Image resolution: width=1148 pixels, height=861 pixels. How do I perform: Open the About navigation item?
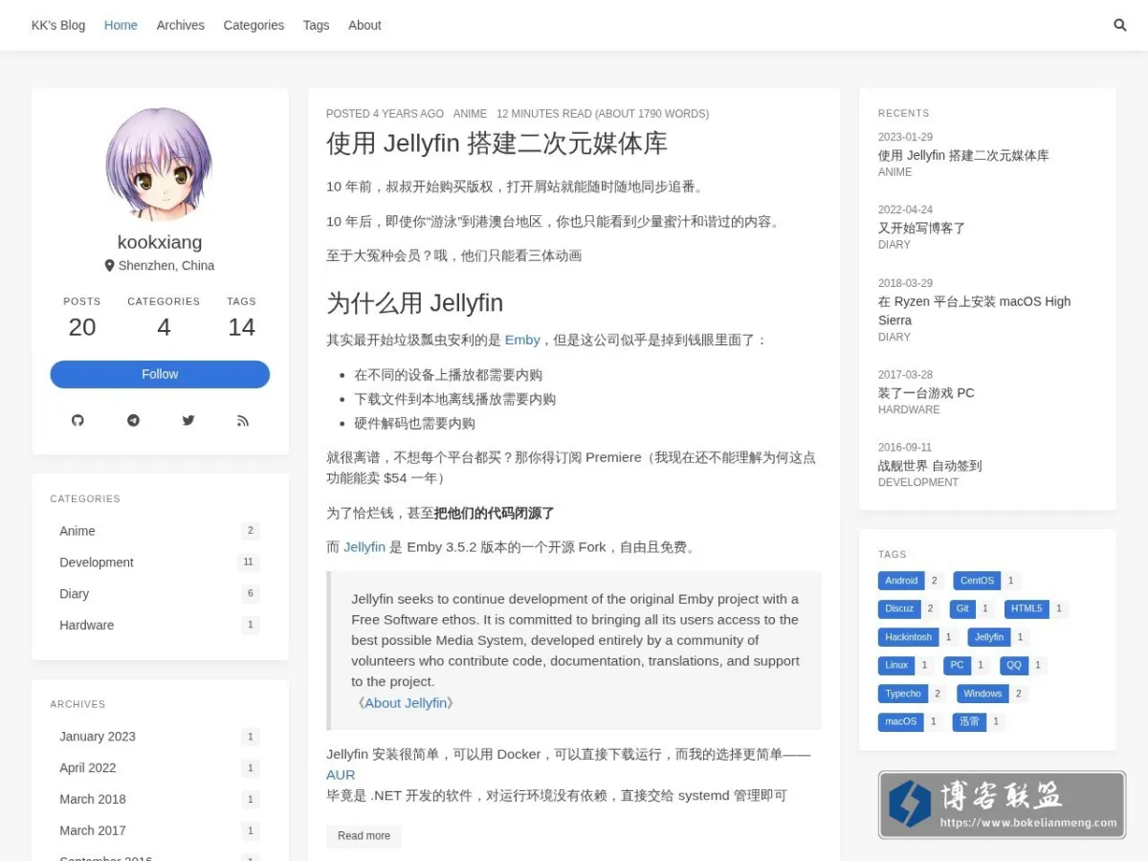coord(364,25)
